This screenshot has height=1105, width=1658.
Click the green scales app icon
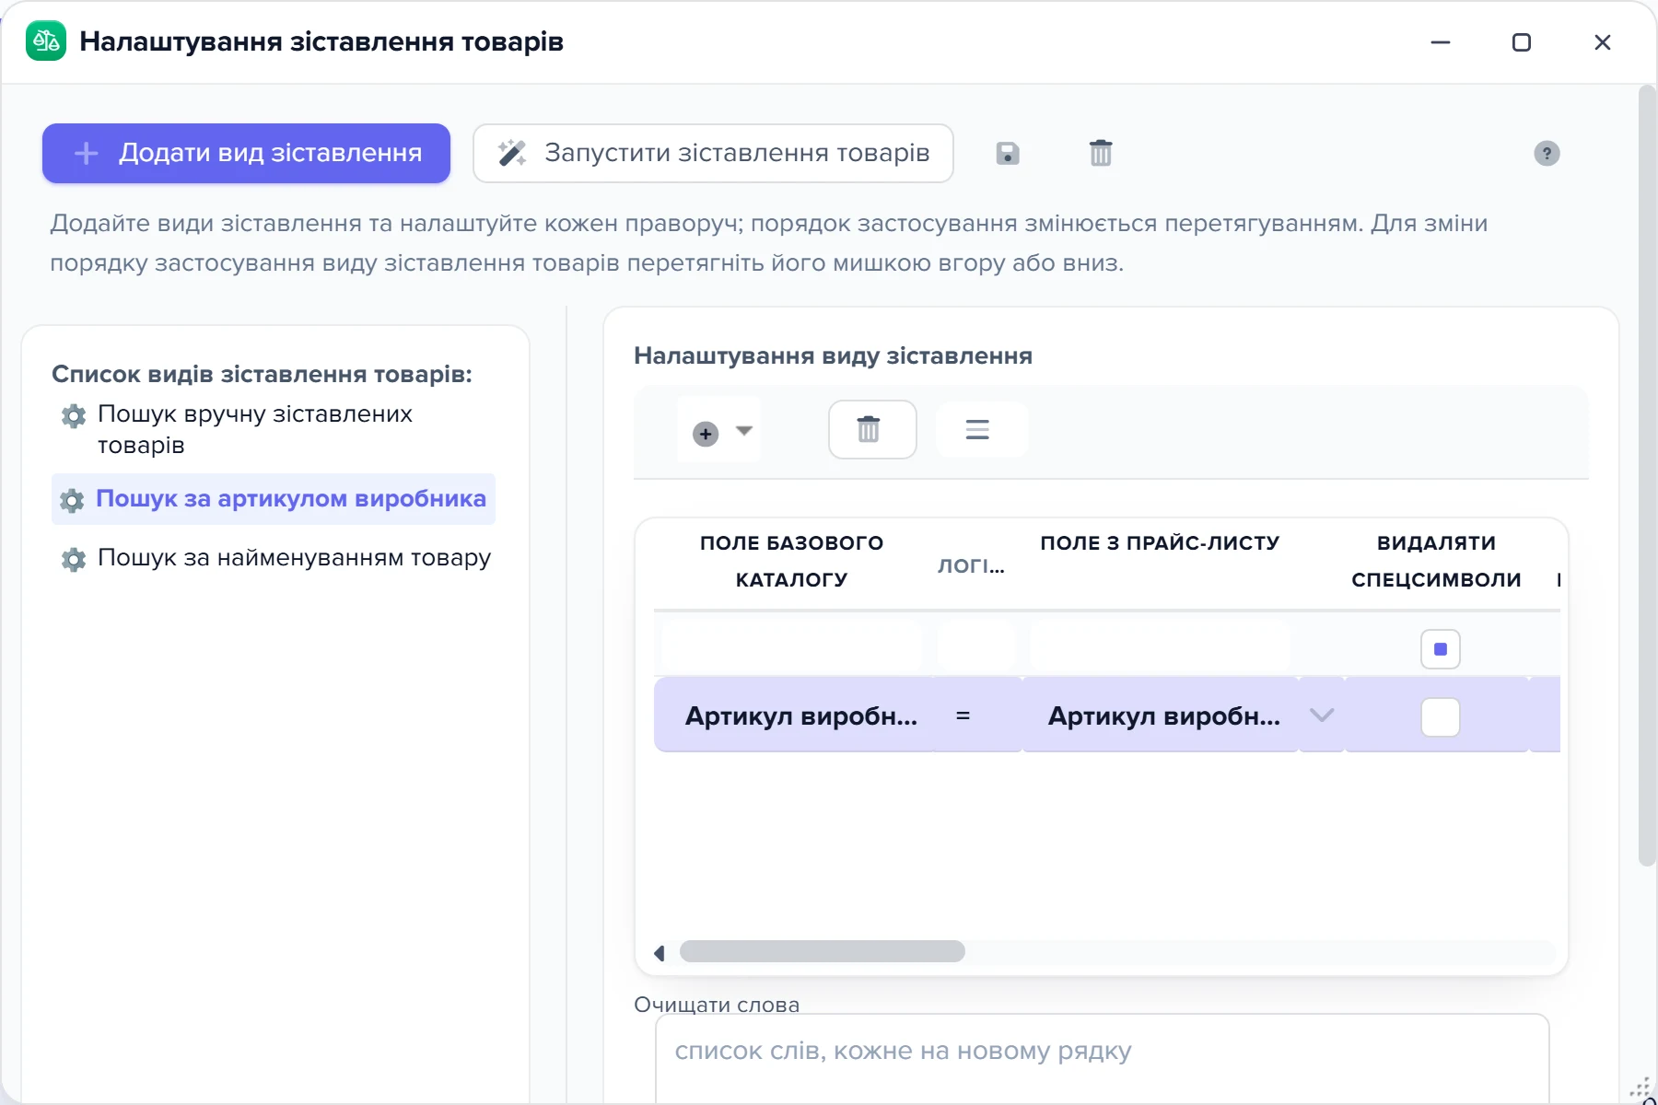46,41
